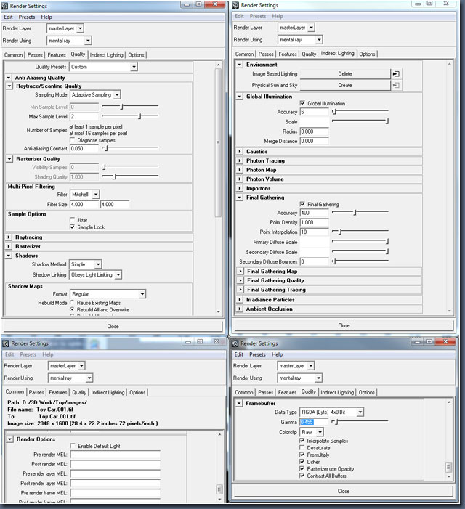The width and height of the screenshot is (465, 509).
Task: Open Shadow Method dropdown
Action: coord(86,264)
